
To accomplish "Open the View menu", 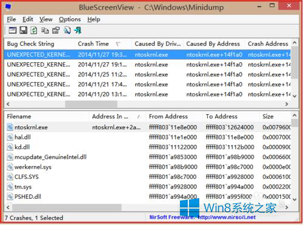I will (46, 19).
